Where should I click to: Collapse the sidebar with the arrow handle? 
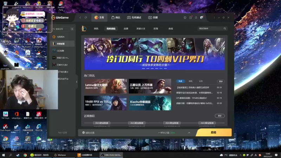coord(77,82)
